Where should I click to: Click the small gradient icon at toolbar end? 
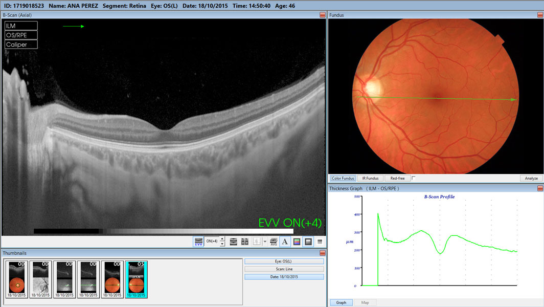point(320,242)
